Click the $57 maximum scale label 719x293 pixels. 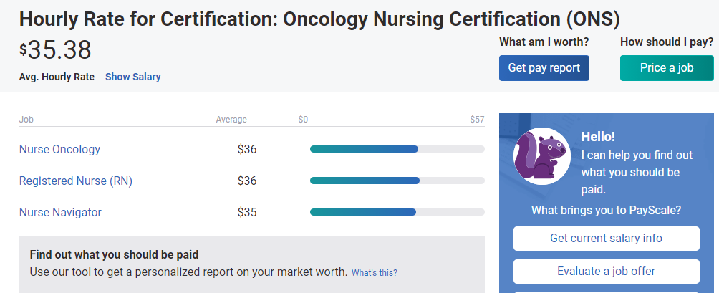477,120
